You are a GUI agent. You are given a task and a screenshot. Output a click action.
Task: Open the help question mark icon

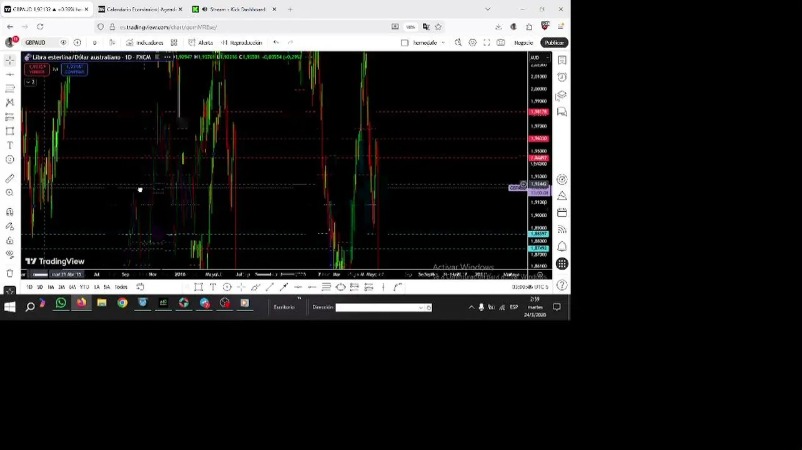[x=562, y=286]
